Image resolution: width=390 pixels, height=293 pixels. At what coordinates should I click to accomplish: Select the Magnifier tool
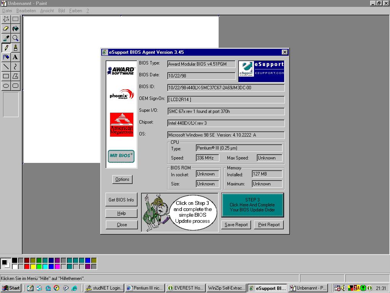pyautogui.click(x=15, y=38)
